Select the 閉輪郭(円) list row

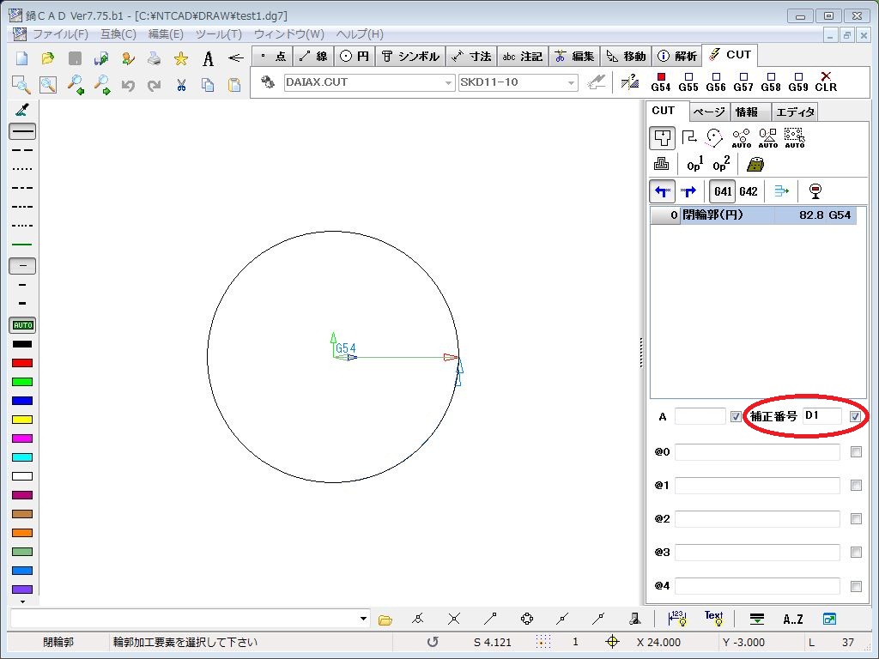pyautogui.click(x=754, y=215)
